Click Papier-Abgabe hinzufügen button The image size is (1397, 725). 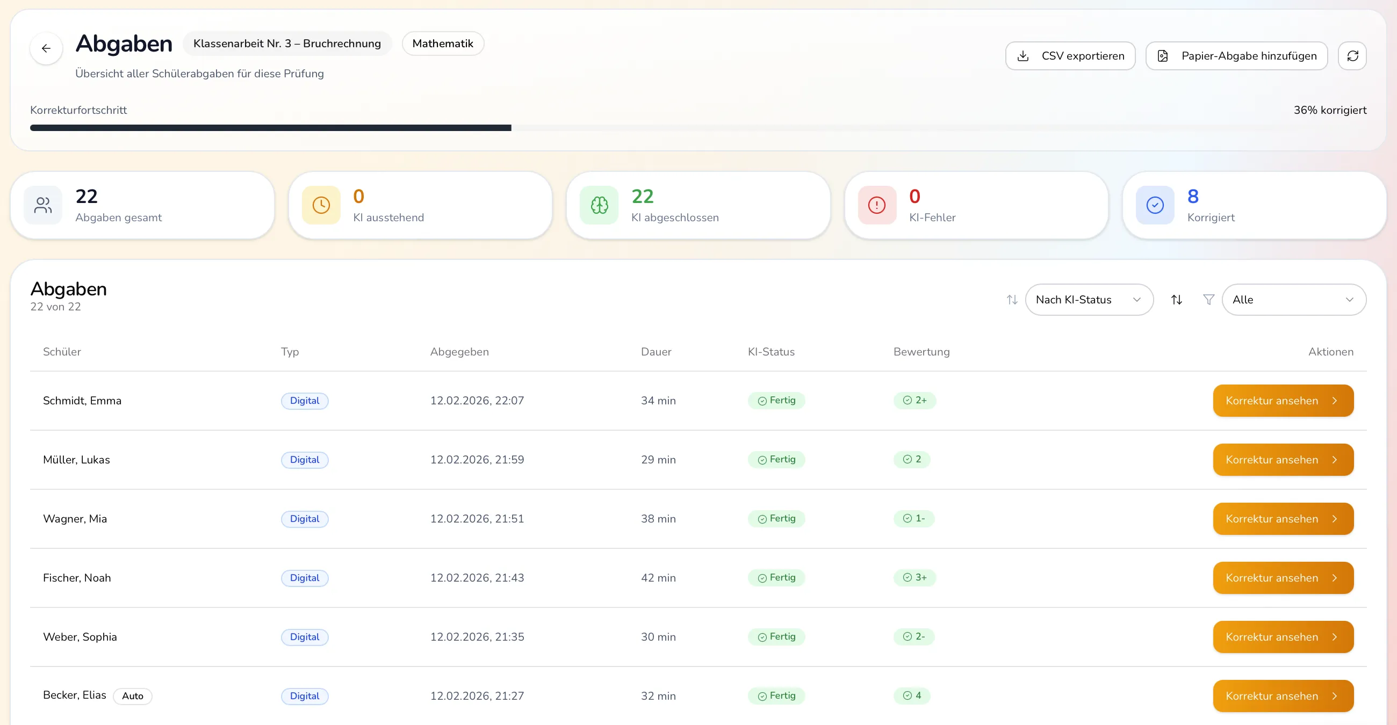1236,56
